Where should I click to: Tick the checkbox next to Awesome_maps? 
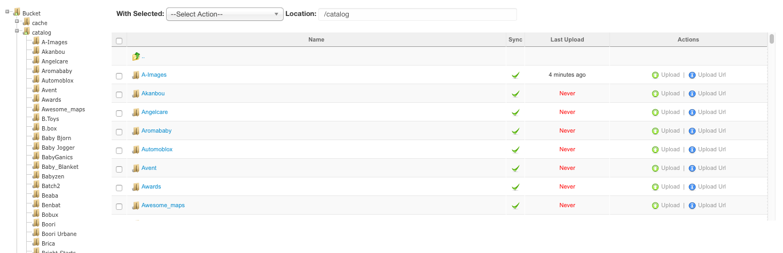119,206
